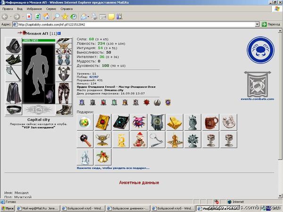
Task: Open Mail envelope toolbar icon
Action: (x=84, y=17)
